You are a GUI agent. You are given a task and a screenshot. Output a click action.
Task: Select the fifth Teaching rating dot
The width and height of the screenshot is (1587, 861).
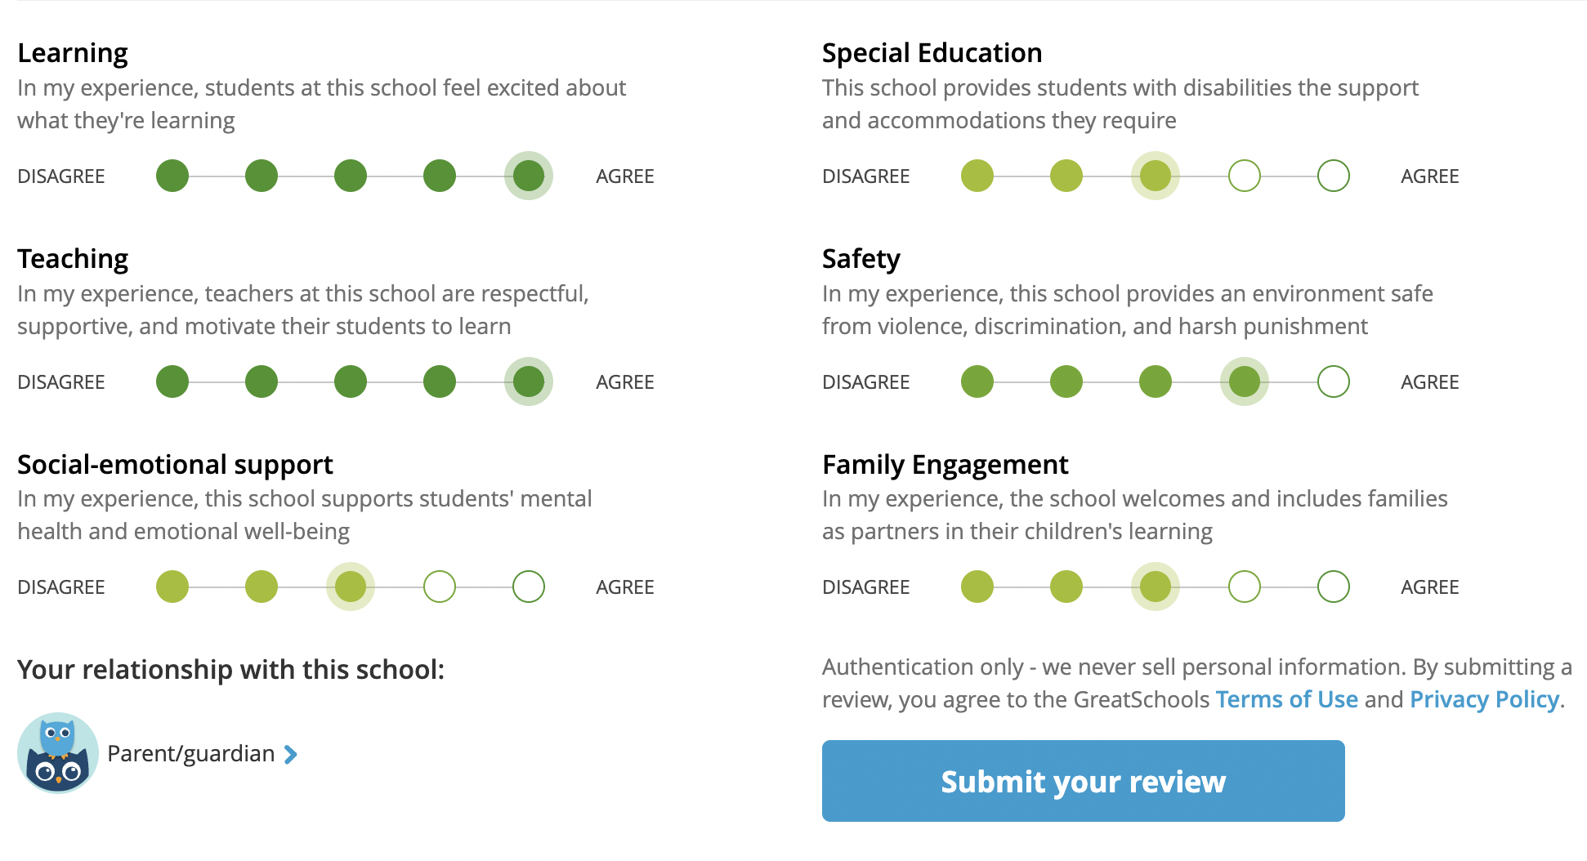click(529, 381)
